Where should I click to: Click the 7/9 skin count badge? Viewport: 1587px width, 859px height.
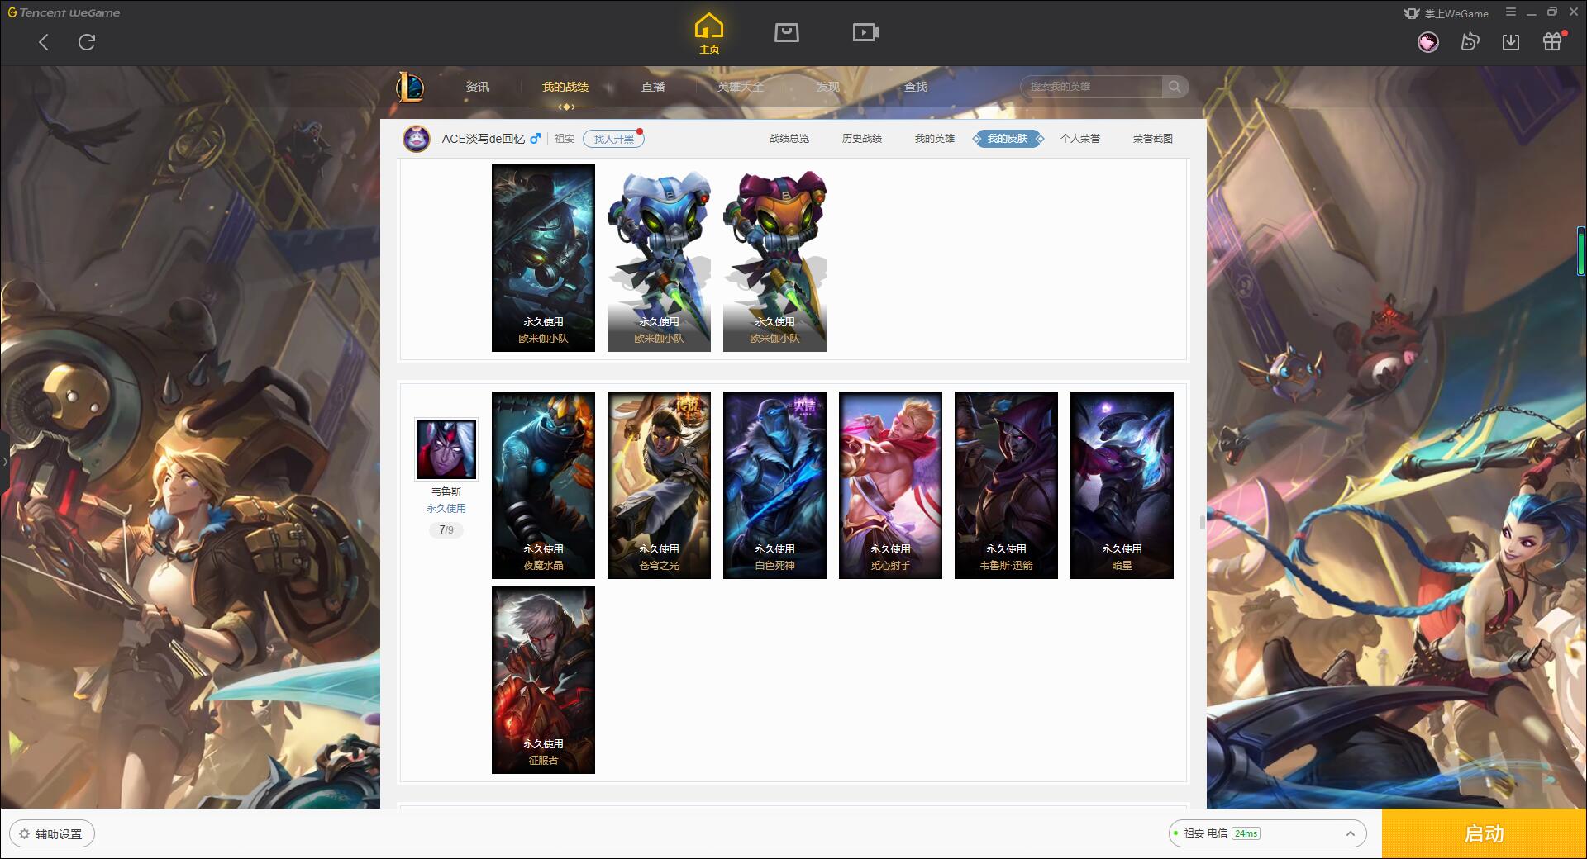(x=446, y=529)
